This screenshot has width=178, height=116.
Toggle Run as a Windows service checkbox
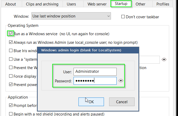(x=11, y=33)
